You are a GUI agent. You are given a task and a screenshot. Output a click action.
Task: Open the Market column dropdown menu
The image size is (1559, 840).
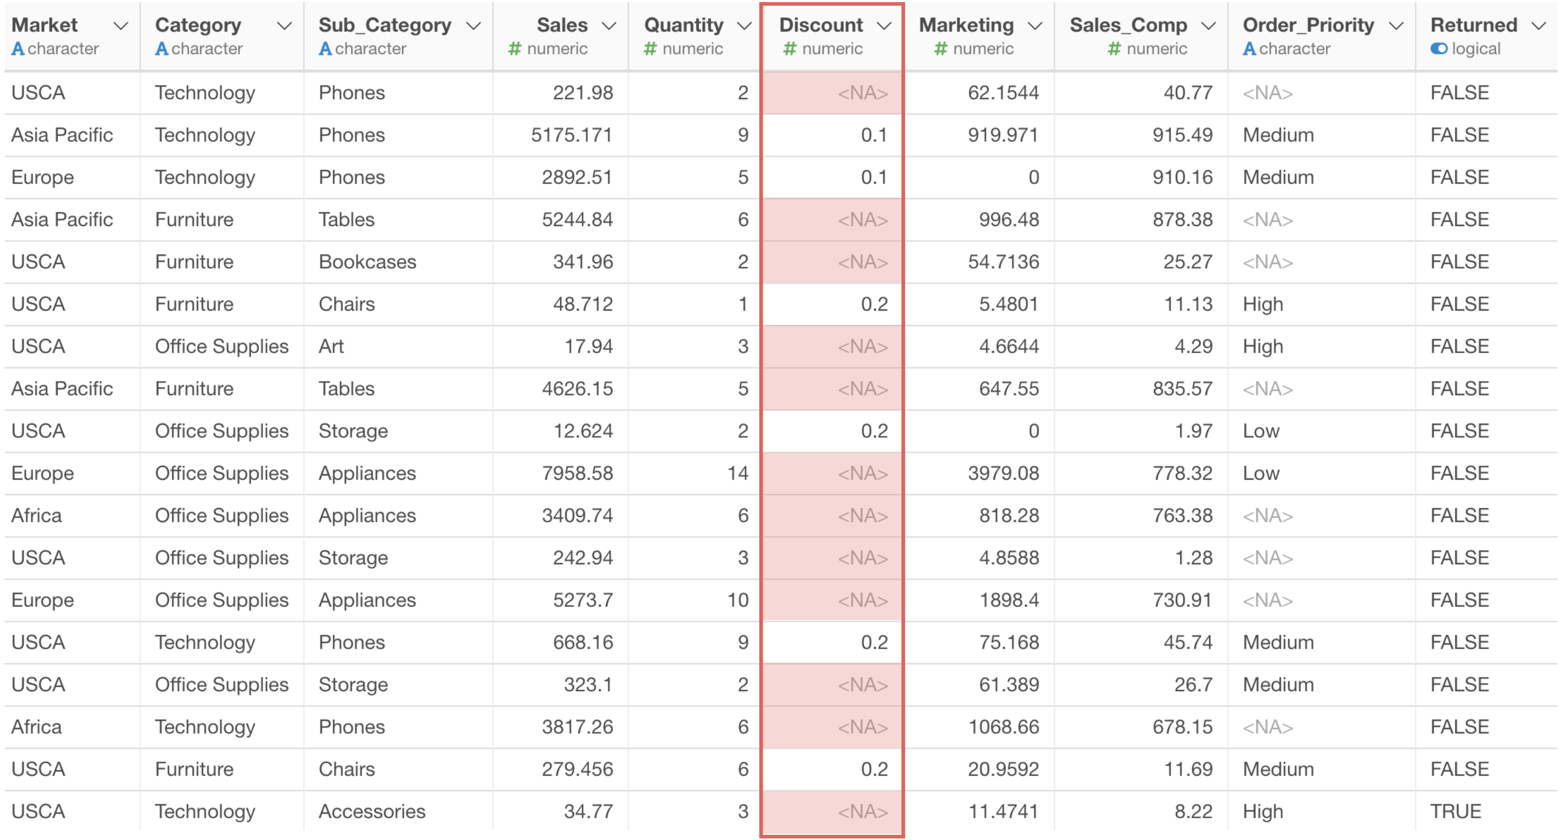point(121,25)
